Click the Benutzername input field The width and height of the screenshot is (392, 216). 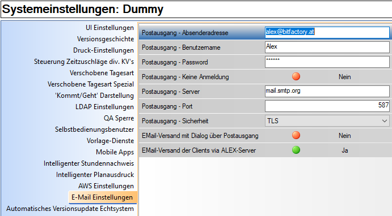click(327, 47)
